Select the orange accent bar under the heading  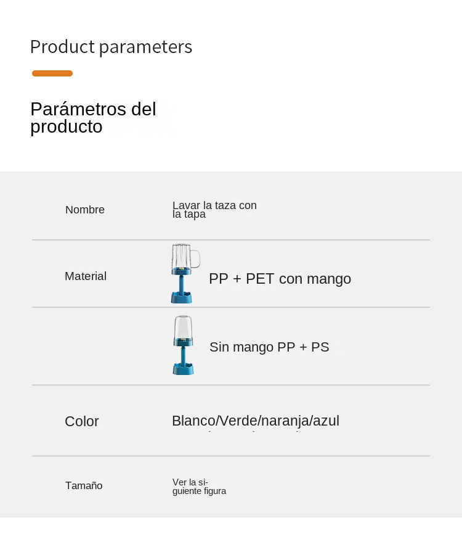point(52,73)
